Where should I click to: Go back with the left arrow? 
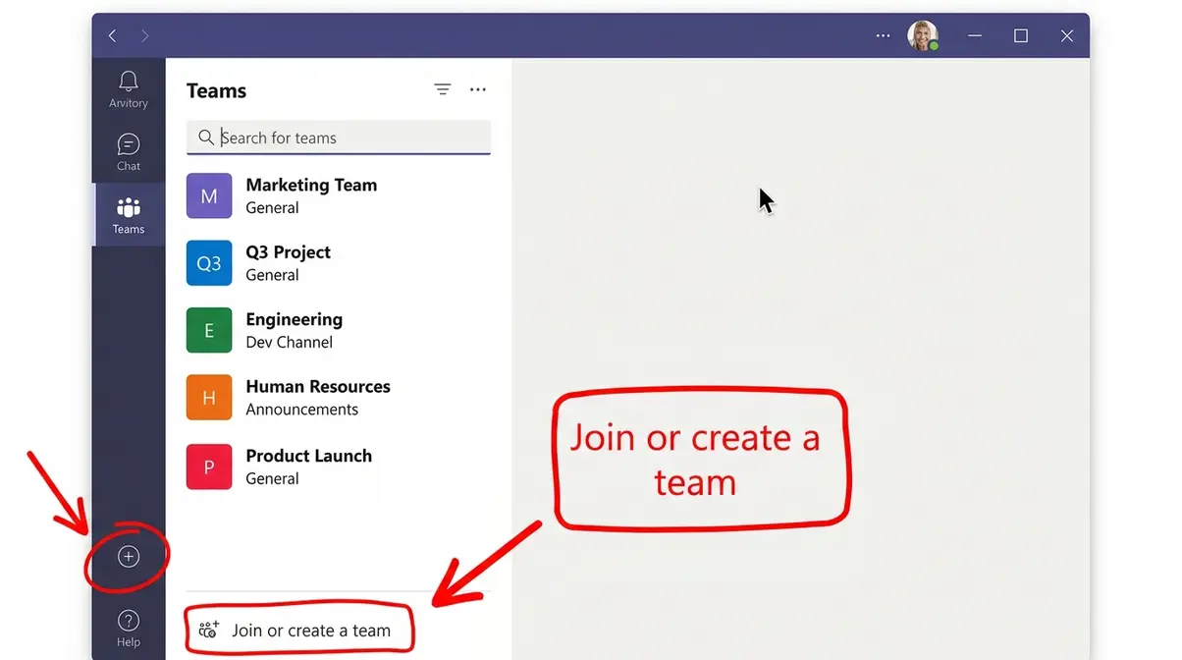point(112,35)
